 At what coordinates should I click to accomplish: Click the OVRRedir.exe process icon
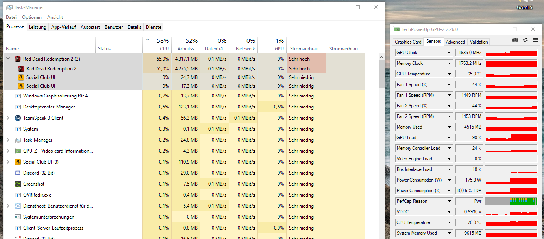[18, 195]
